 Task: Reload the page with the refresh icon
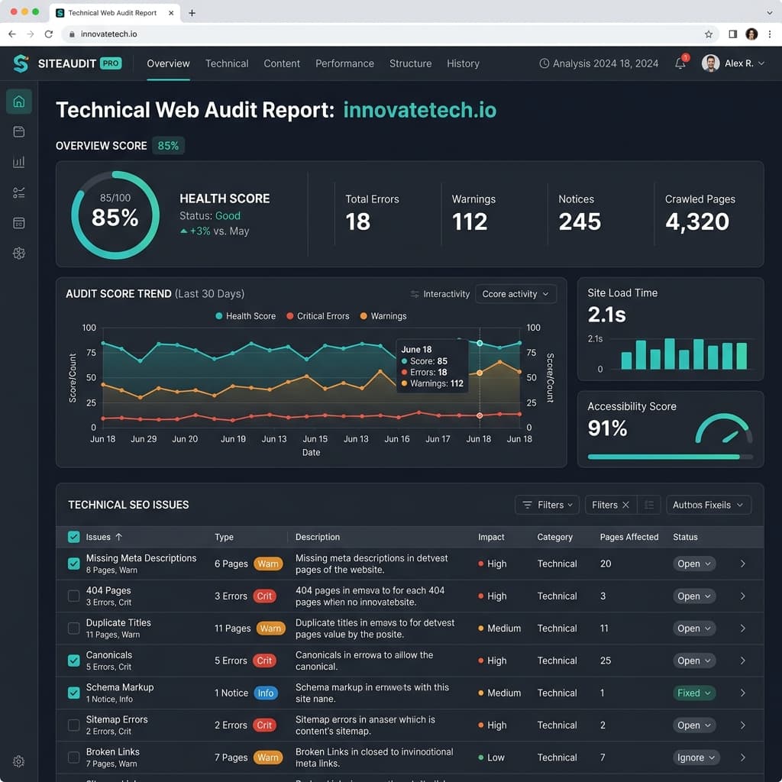48,34
